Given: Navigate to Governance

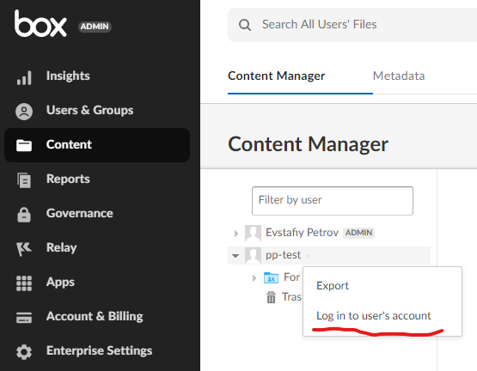Looking at the screenshot, I should pyautogui.click(x=80, y=213).
